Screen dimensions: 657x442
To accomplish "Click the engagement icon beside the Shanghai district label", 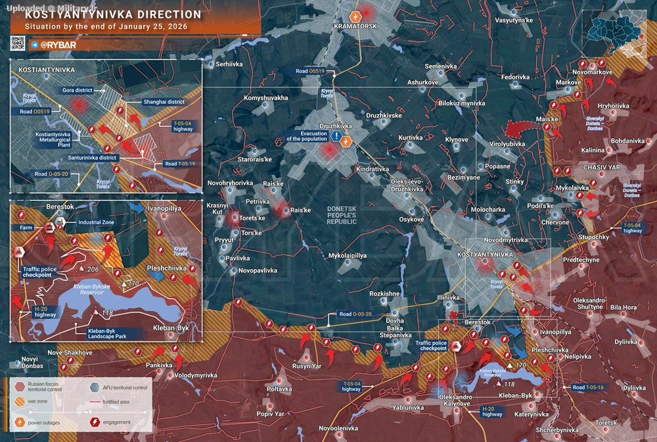I will [120, 110].
